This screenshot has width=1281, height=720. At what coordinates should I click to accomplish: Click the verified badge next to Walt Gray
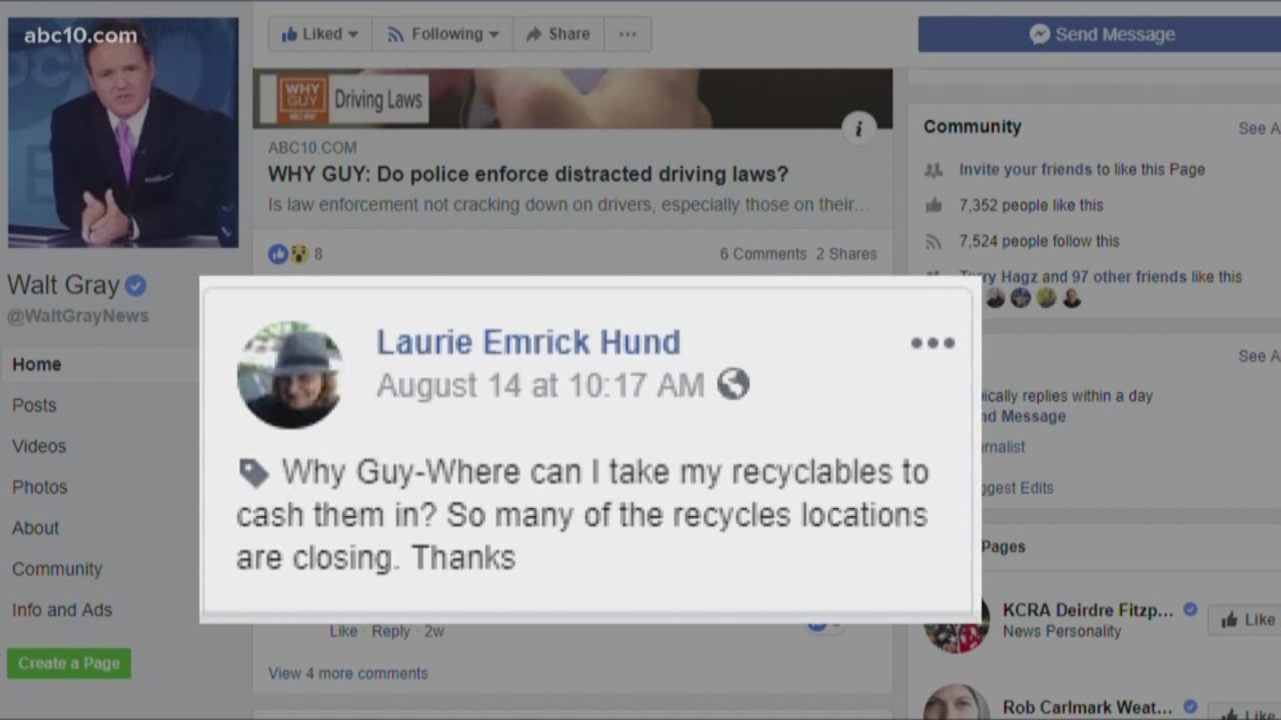click(x=135, y=285)
